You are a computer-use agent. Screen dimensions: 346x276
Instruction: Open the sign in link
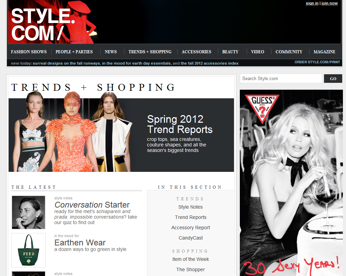click(x=312, y=3)
